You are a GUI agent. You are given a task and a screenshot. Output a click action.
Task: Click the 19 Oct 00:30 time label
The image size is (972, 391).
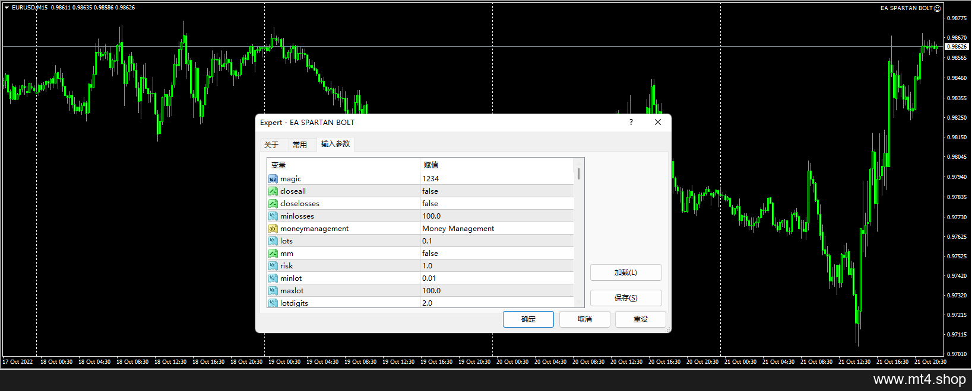(284, 361)
